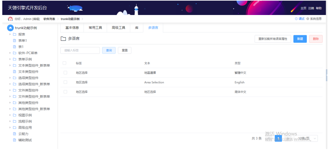The width and height of the screenshot is (328, 153).
Task: Open the 高级工具 tab
Action: 118,28
